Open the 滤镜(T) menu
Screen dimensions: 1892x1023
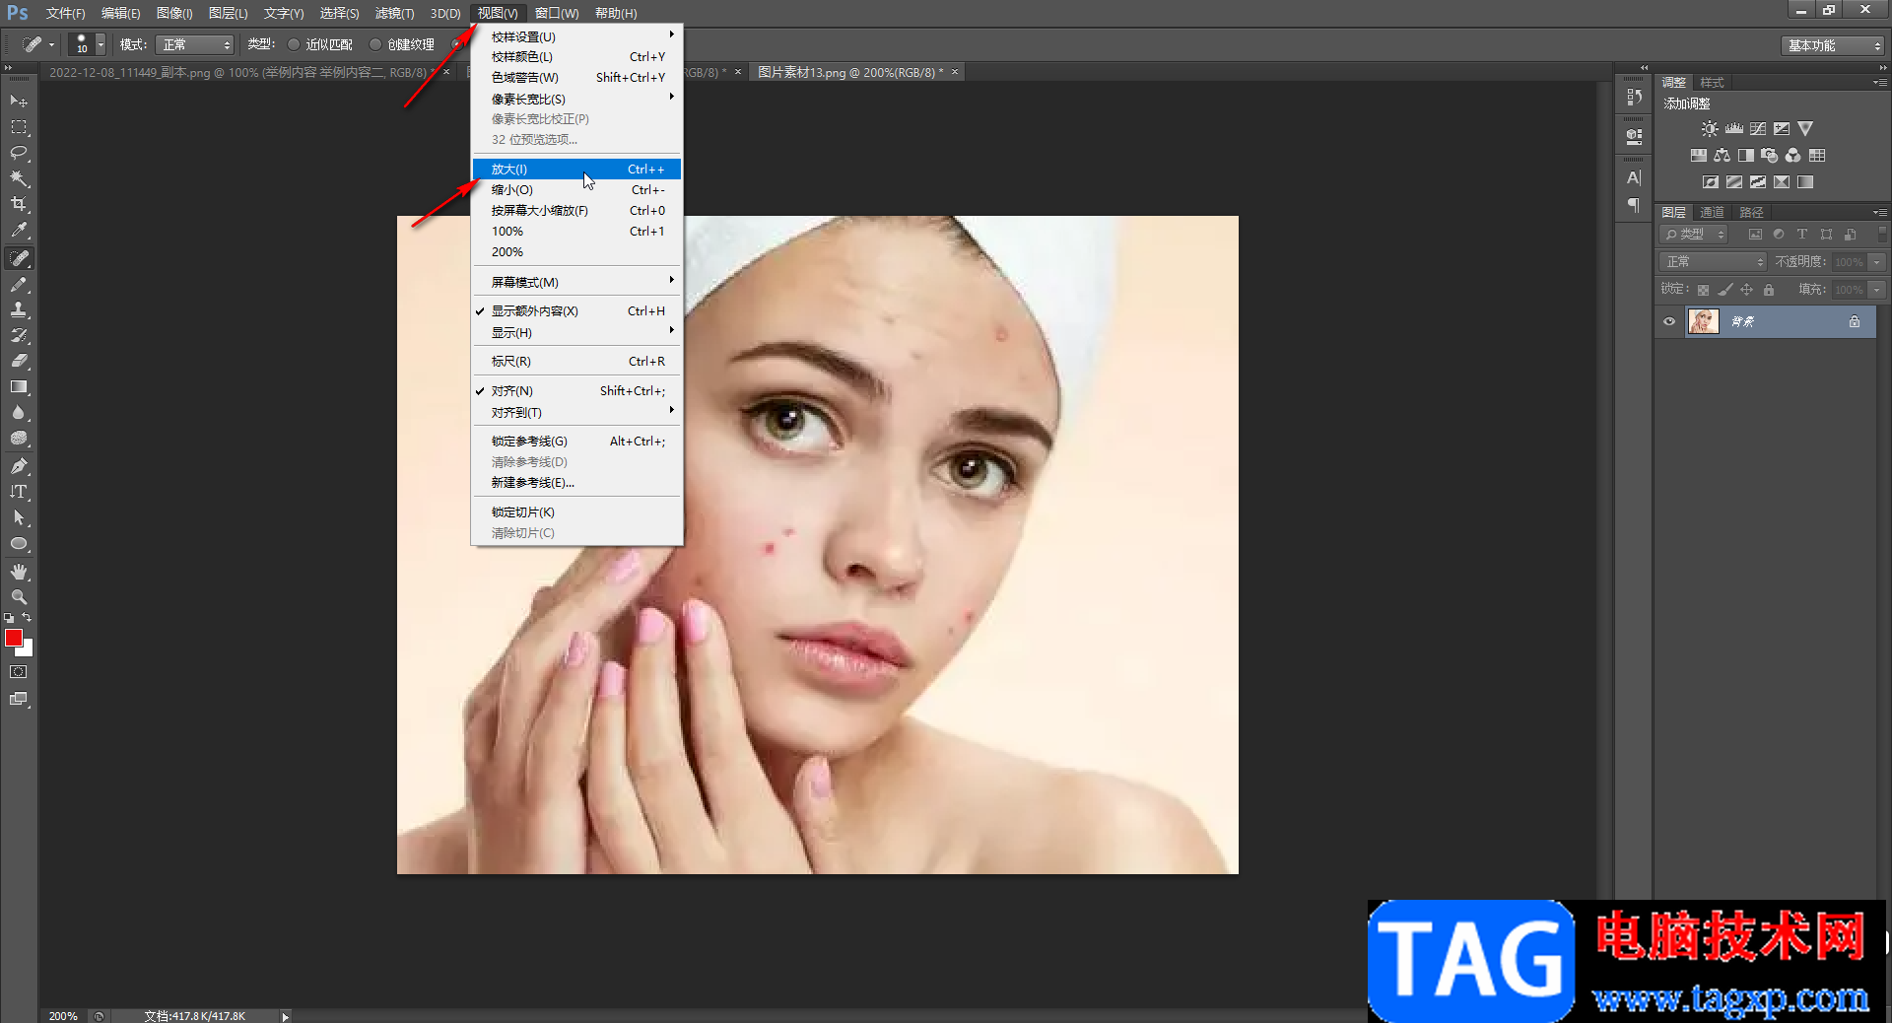394,13
